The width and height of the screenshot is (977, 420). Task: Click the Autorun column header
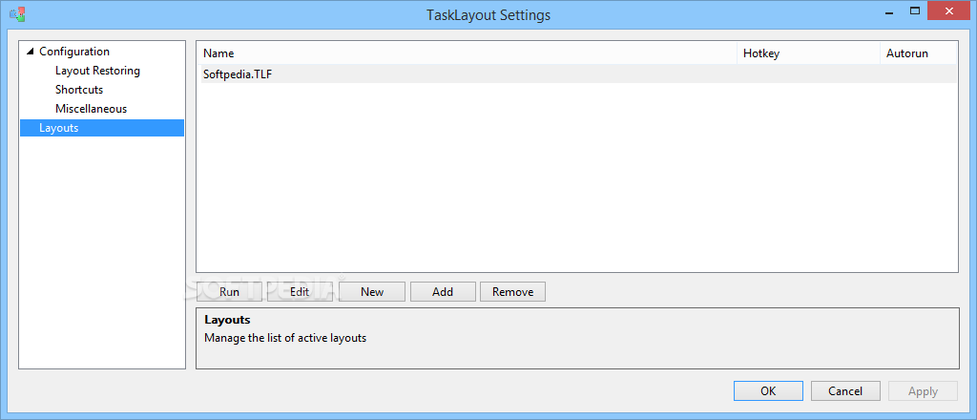coord(919,52)
